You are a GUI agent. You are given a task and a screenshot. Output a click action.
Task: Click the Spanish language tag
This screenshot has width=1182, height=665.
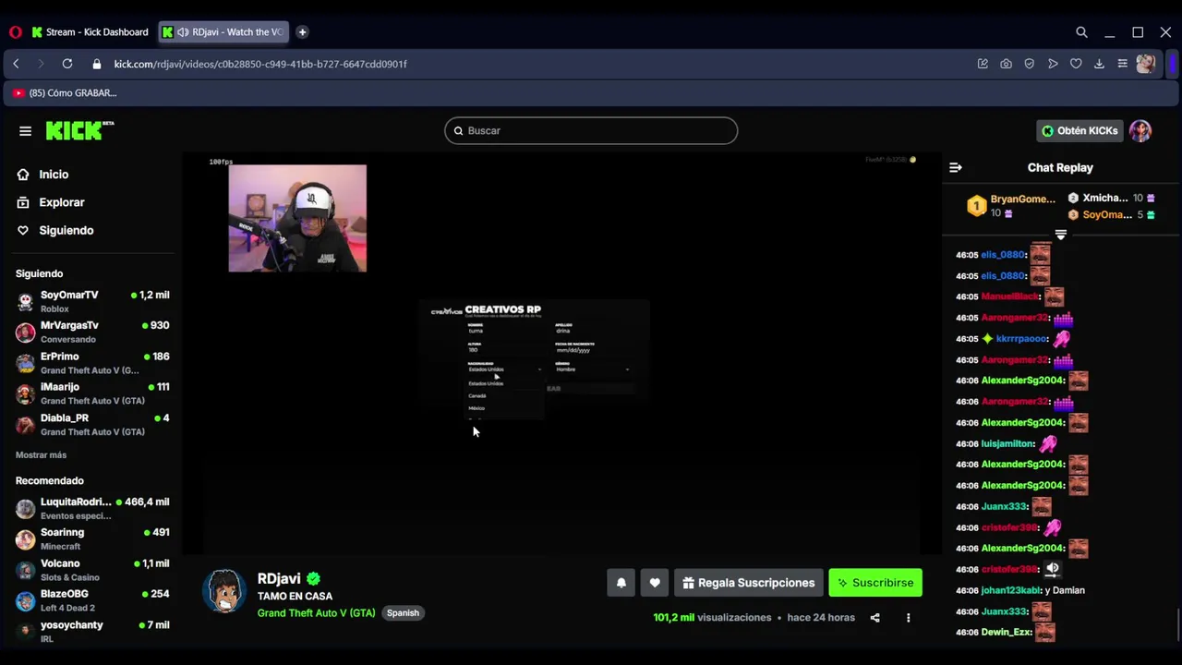click(403, 613)
